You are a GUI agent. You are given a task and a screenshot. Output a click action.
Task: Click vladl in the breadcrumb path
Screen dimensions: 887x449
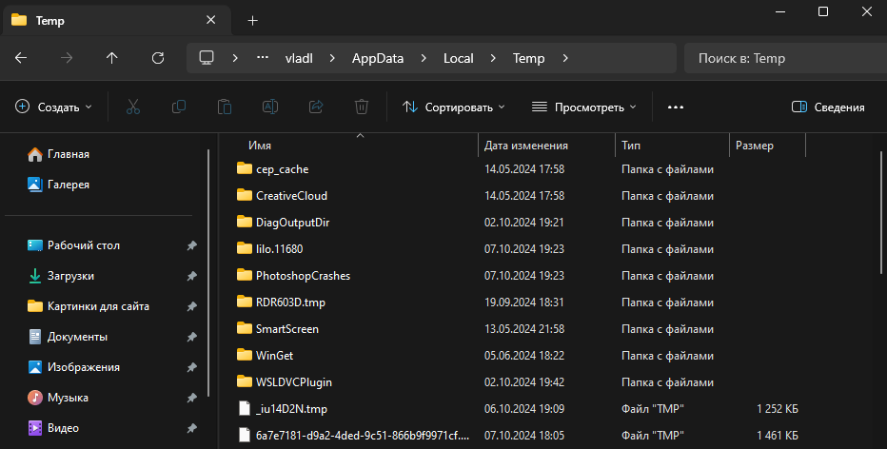coord(299,58)
